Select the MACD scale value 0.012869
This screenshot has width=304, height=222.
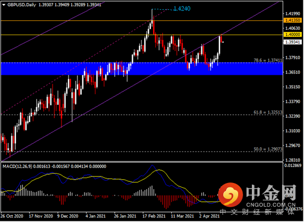[x=293, y=165]
